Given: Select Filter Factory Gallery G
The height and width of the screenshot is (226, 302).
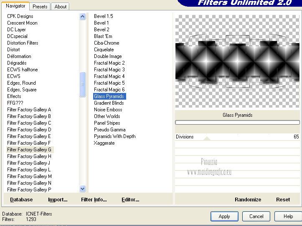Looking at the screenshot, I should pyautogui.click(x=29, y=150).
